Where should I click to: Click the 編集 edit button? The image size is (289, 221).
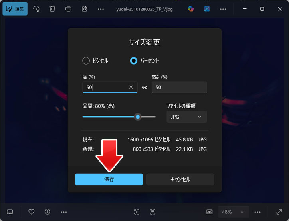click(15, 9)
